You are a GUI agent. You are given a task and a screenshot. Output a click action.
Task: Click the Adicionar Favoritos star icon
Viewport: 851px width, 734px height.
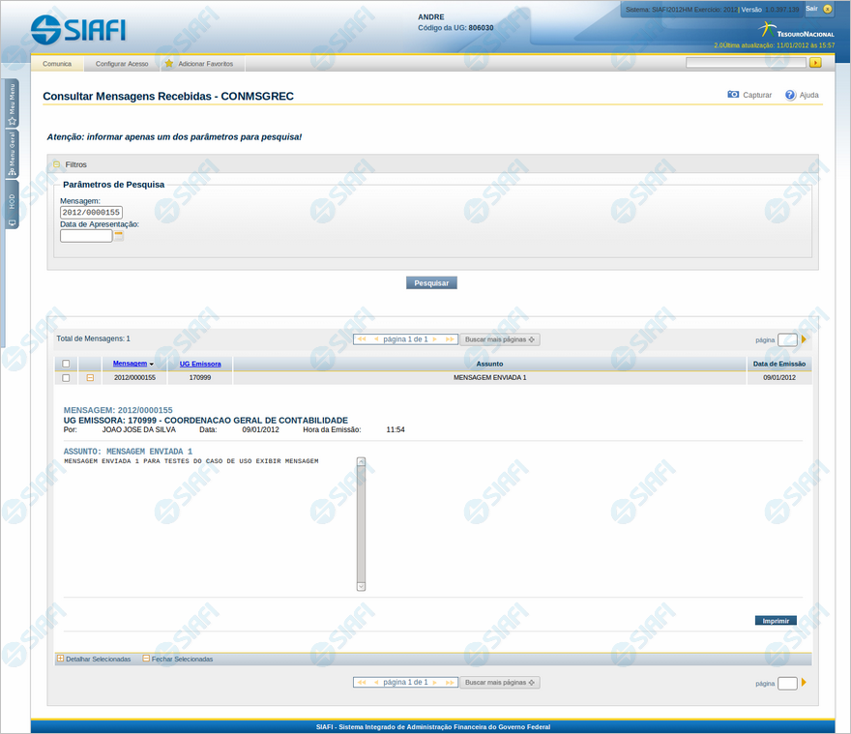point(168,63)
